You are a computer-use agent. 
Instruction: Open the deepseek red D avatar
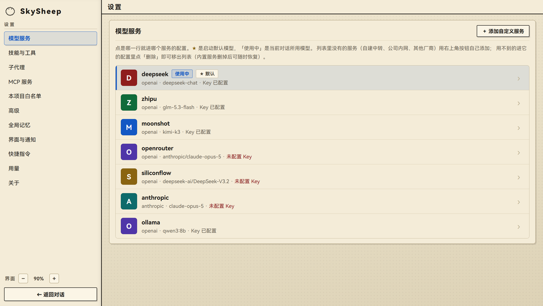(x=129, y=78)
